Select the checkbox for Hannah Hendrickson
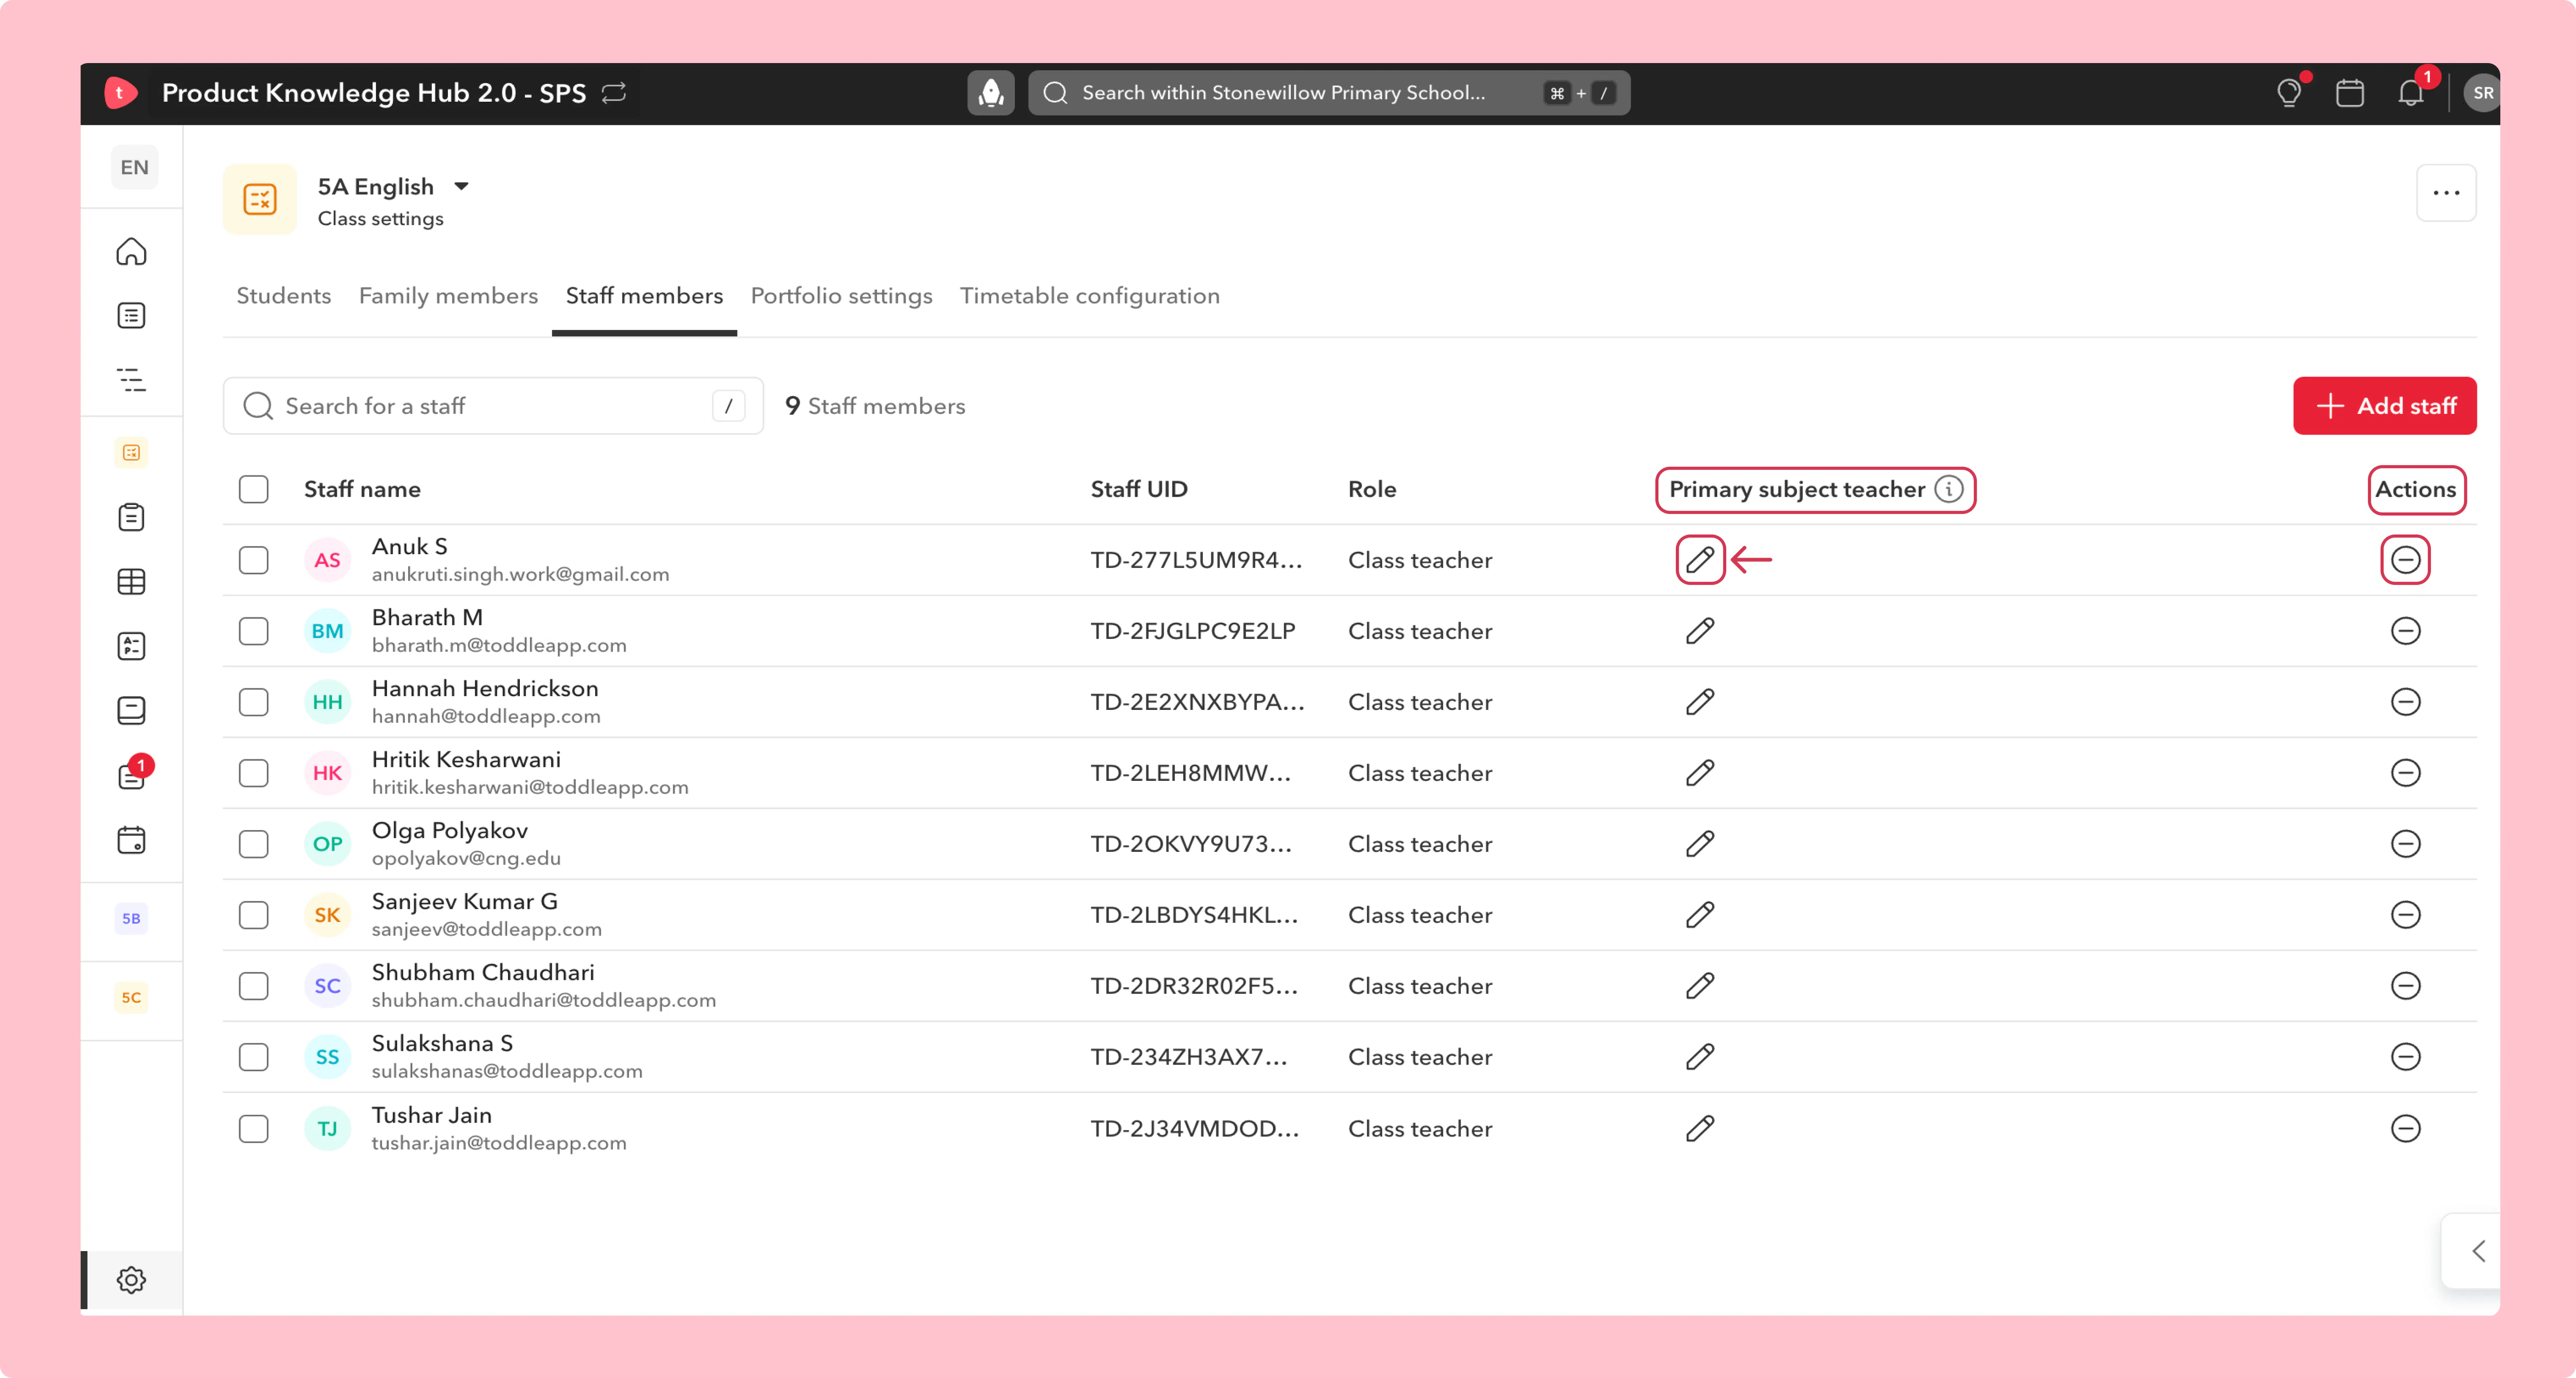The height and width of the screenshot is (1378, 2576). pos(254,702)
